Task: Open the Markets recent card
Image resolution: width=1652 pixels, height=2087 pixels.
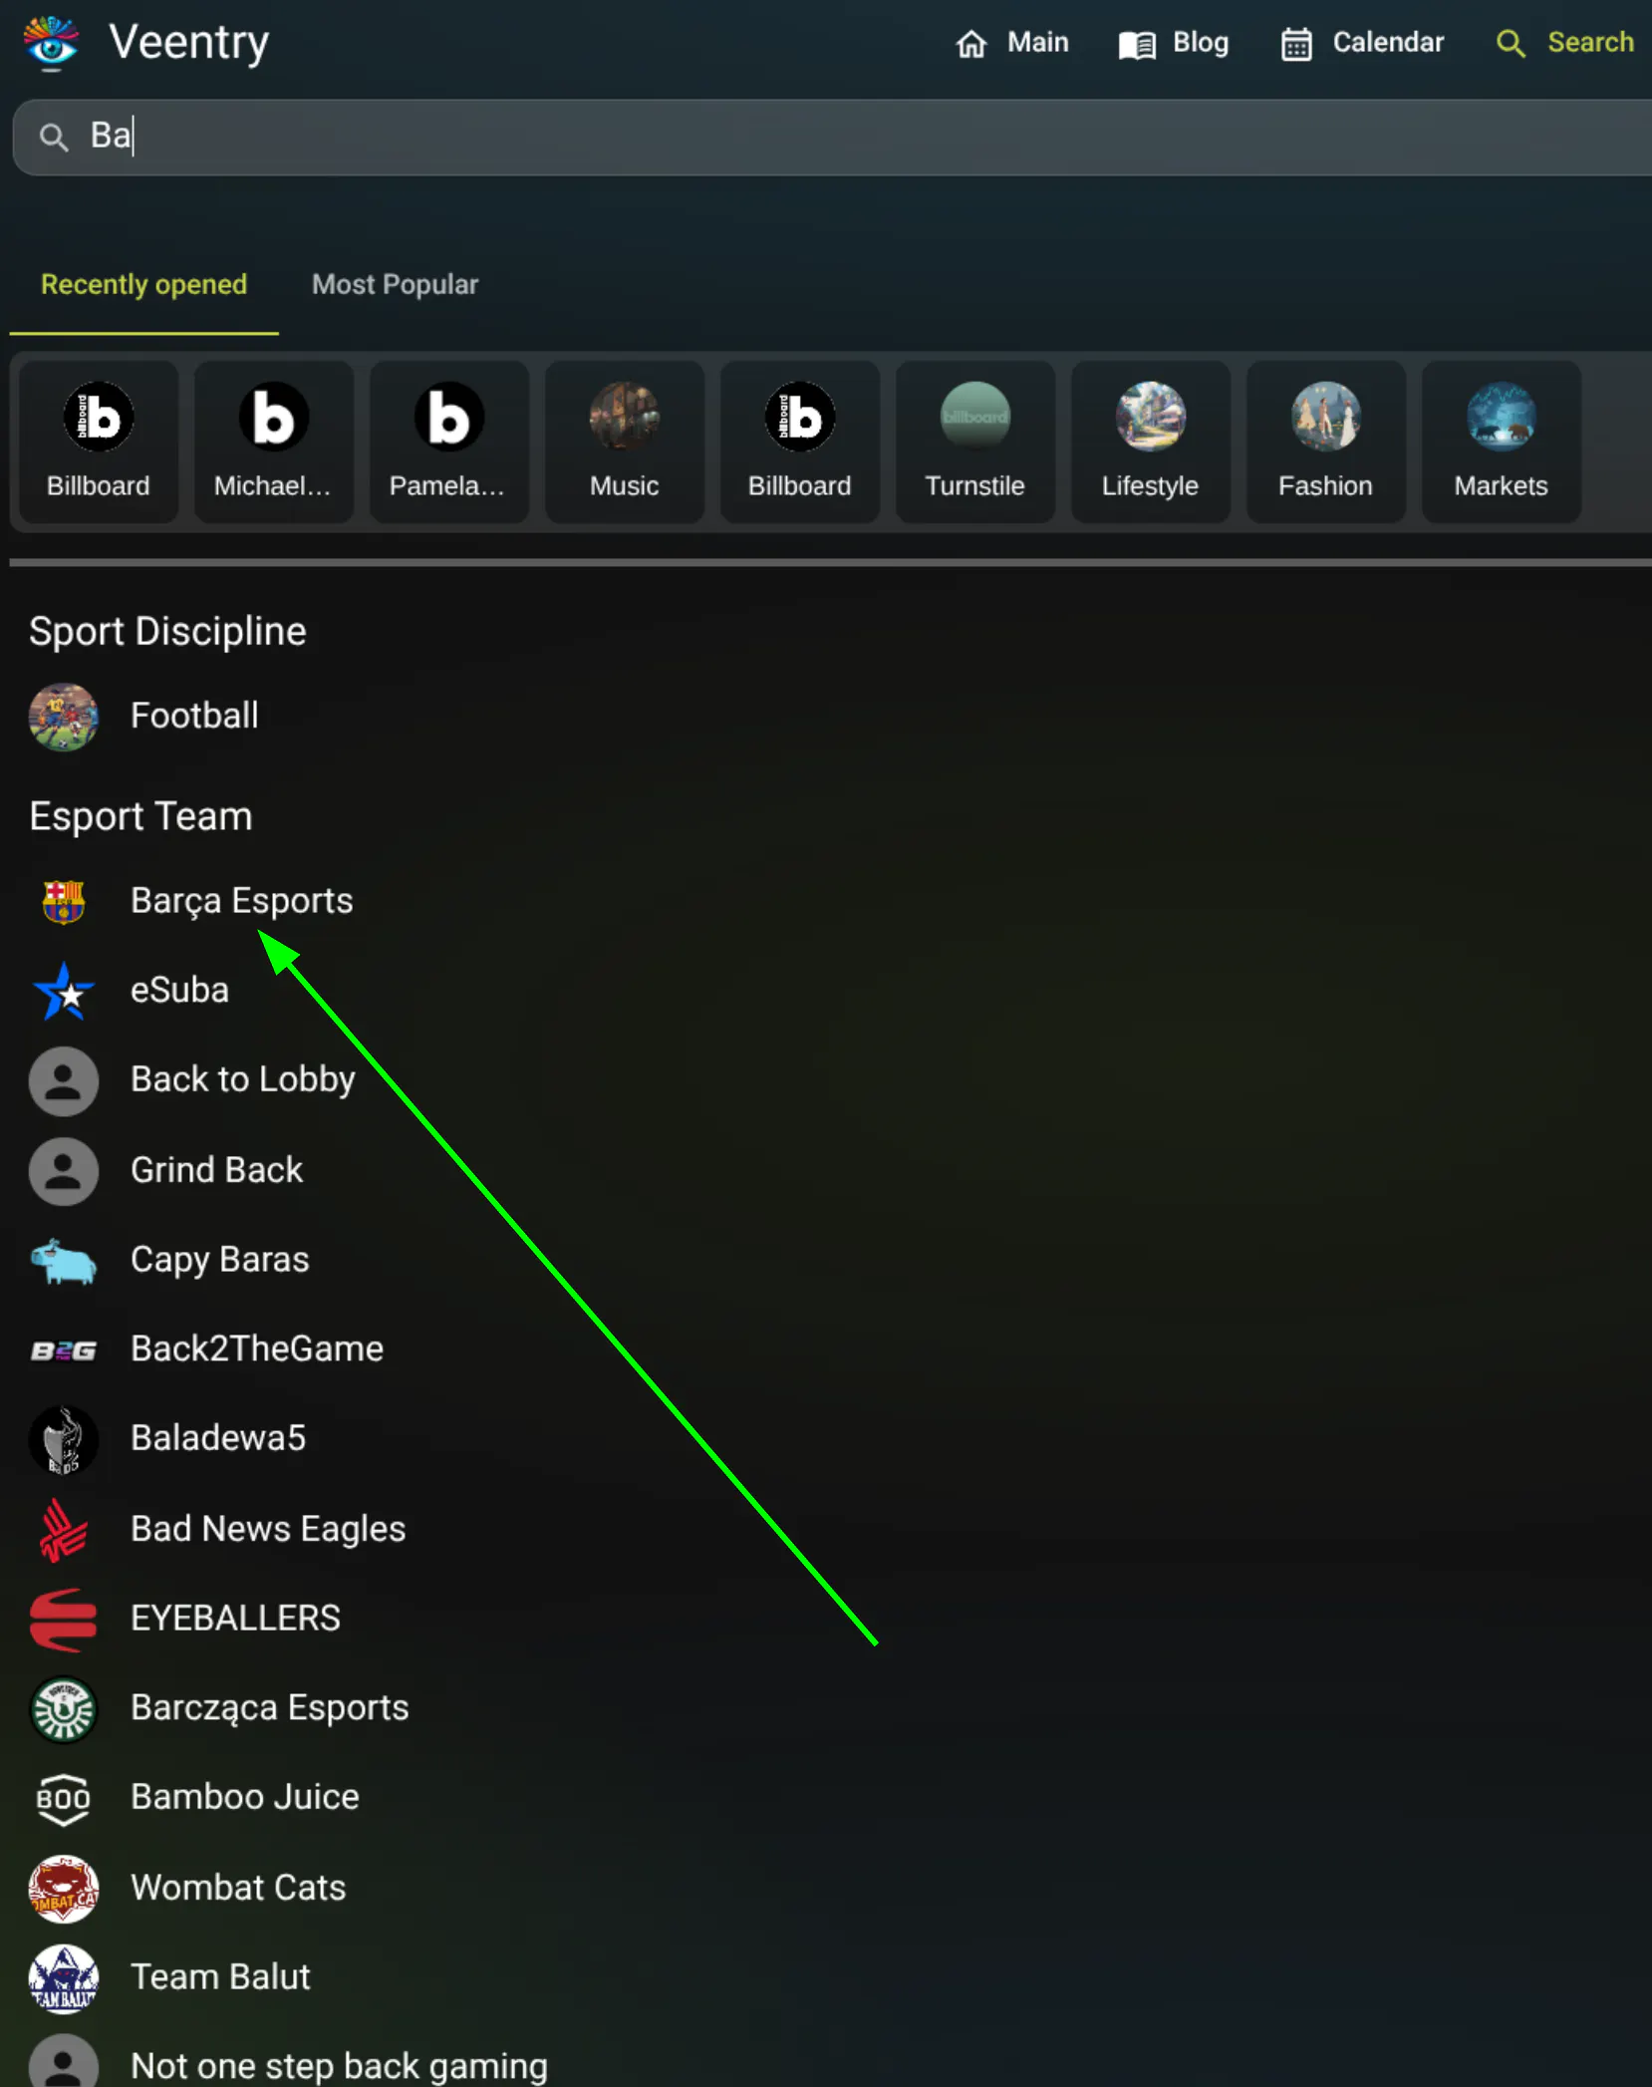Action: click(1502, 442)
